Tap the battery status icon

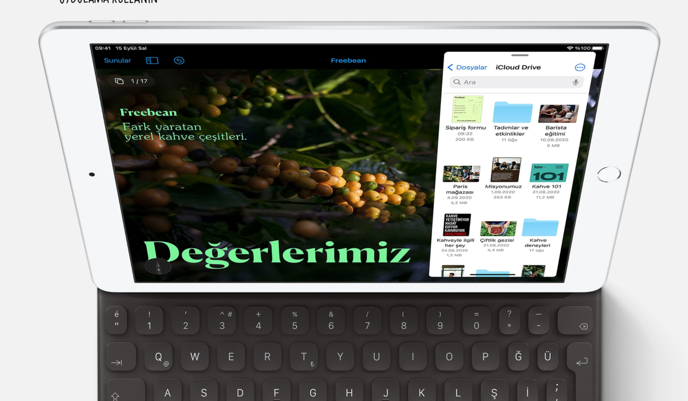point(598,48)
